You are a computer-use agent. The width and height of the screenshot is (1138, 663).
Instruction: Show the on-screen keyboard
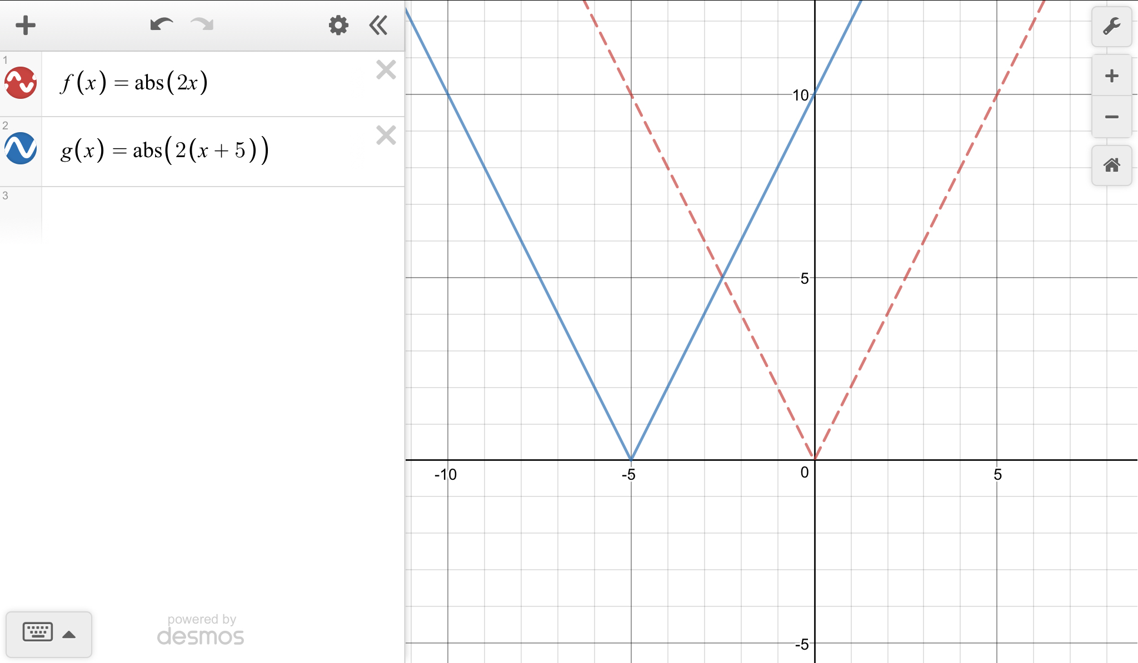[x=38, y=632]
